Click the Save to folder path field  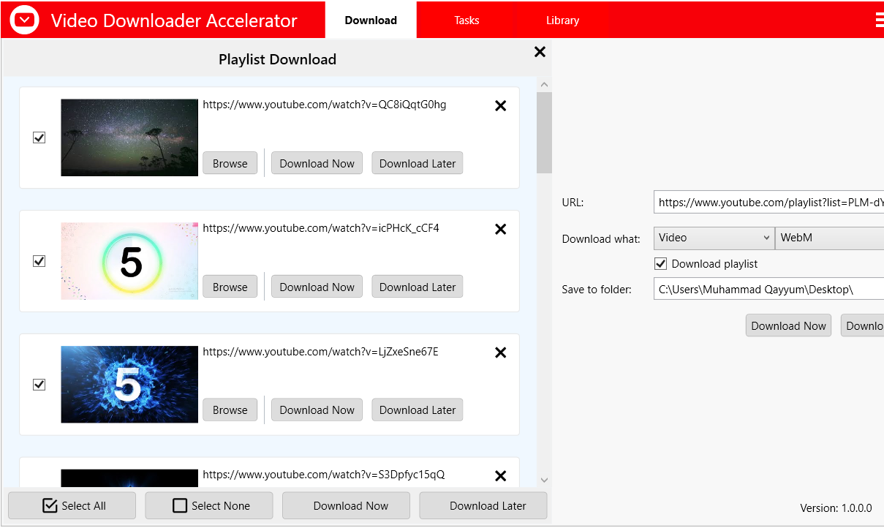coord(768,288)
